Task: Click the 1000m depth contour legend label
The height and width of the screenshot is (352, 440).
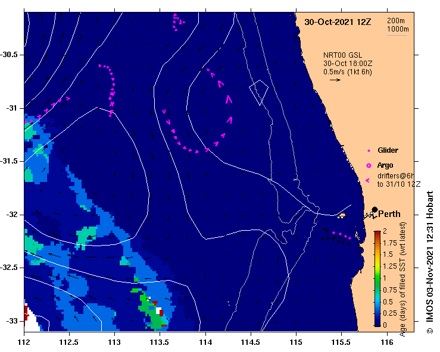Action: [398, 29]
